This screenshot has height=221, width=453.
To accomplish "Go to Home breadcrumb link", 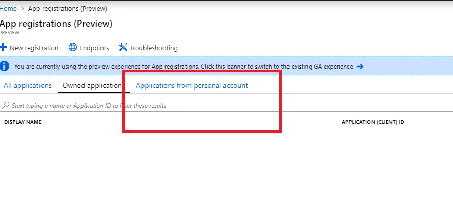I will tap(8, 8).
